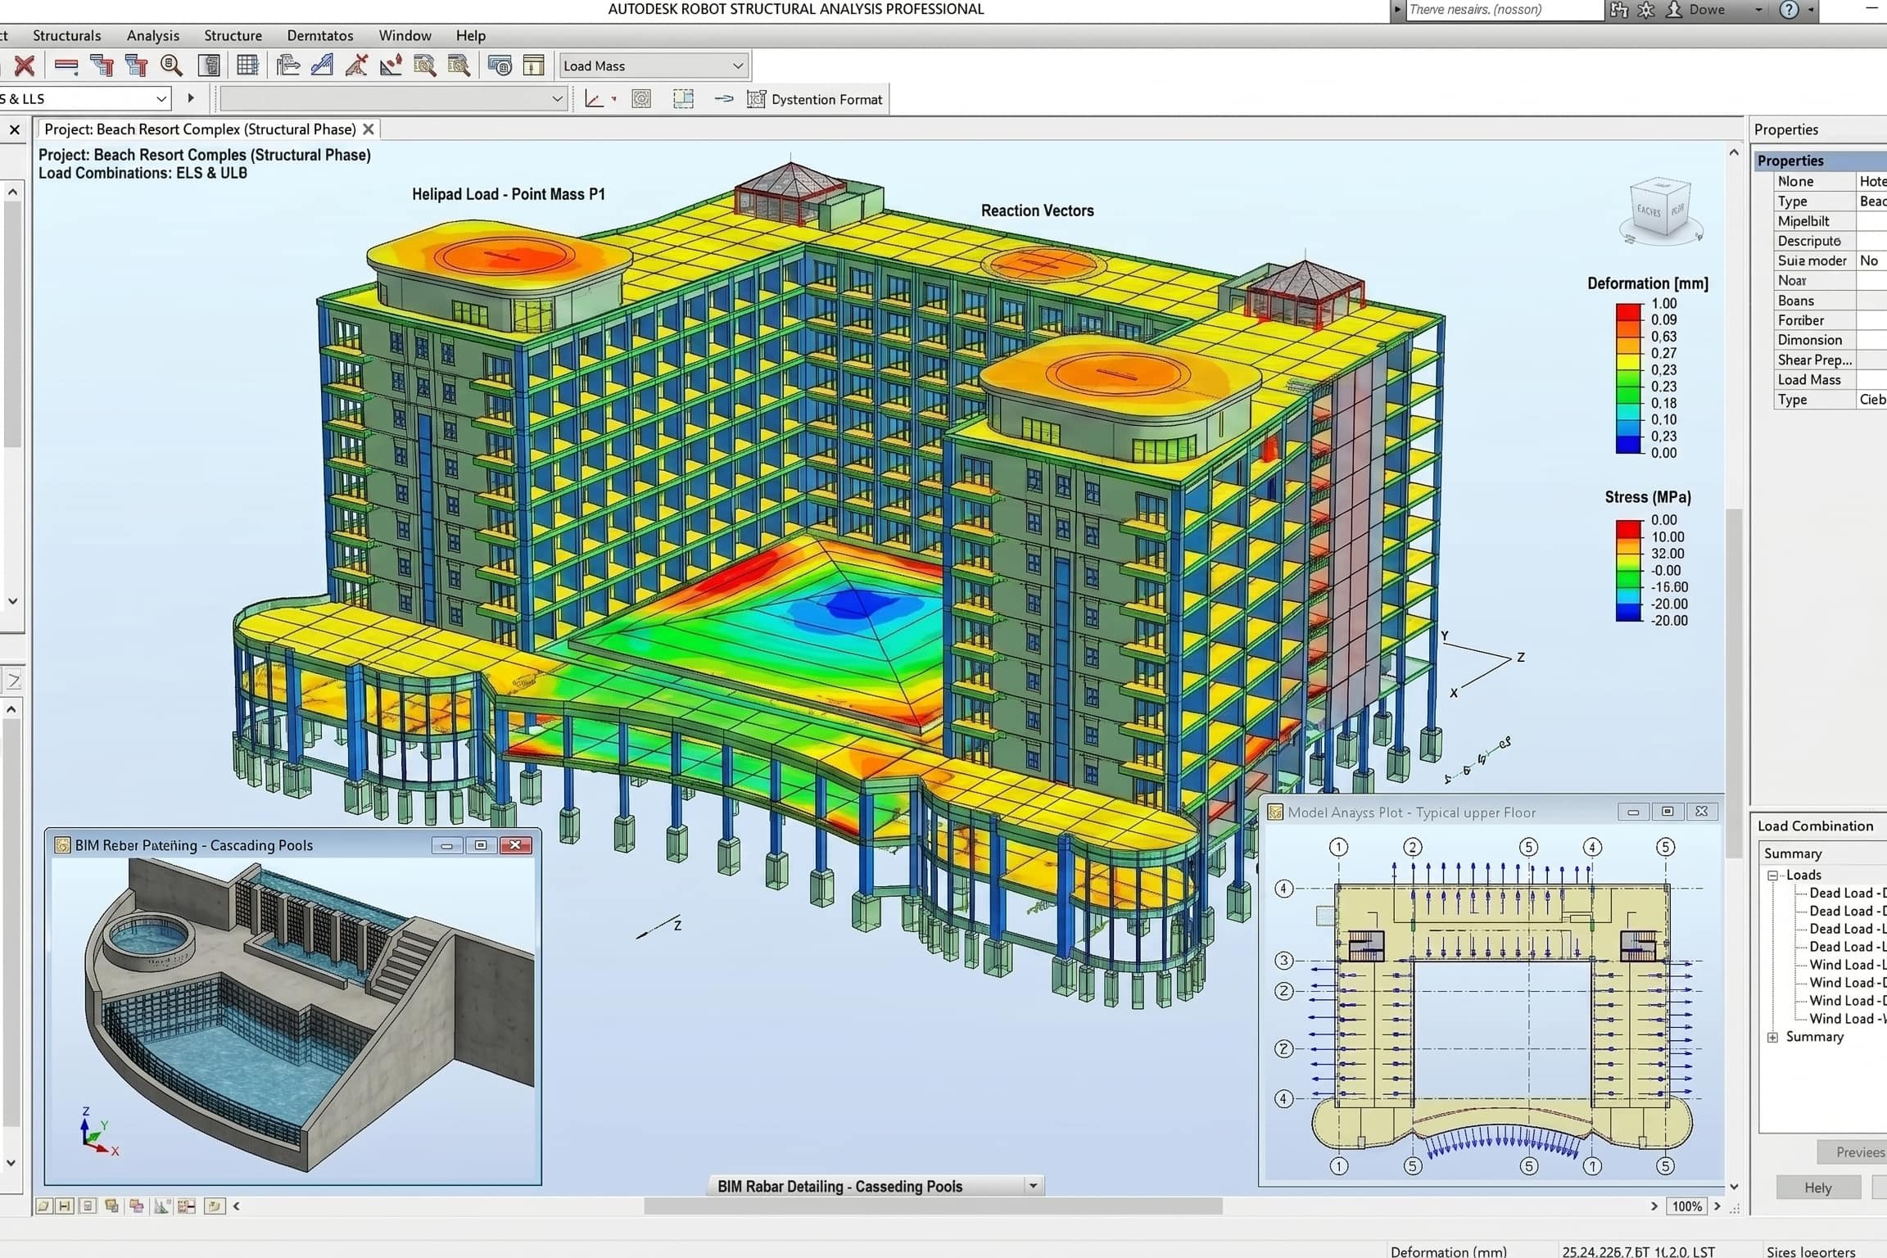This screenshot has height=1258, width=1887.
Task: Click the H-shaped icon in bottom view bar
Action: pos(65,1206)
